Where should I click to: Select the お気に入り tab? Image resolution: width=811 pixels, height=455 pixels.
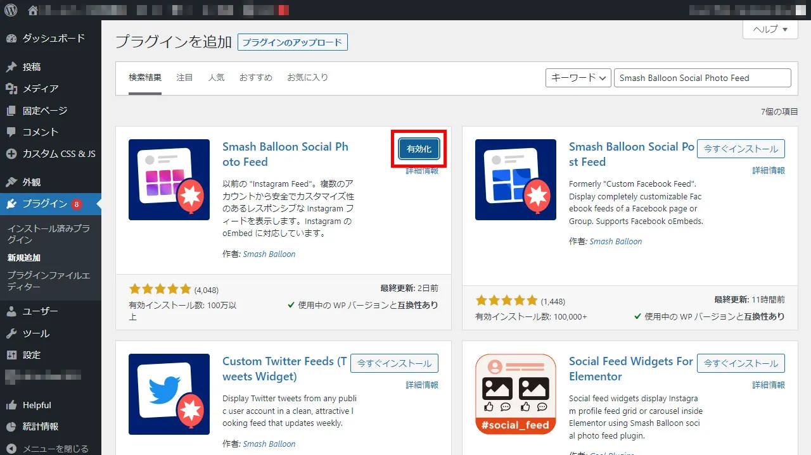click(x=307, y=78)
